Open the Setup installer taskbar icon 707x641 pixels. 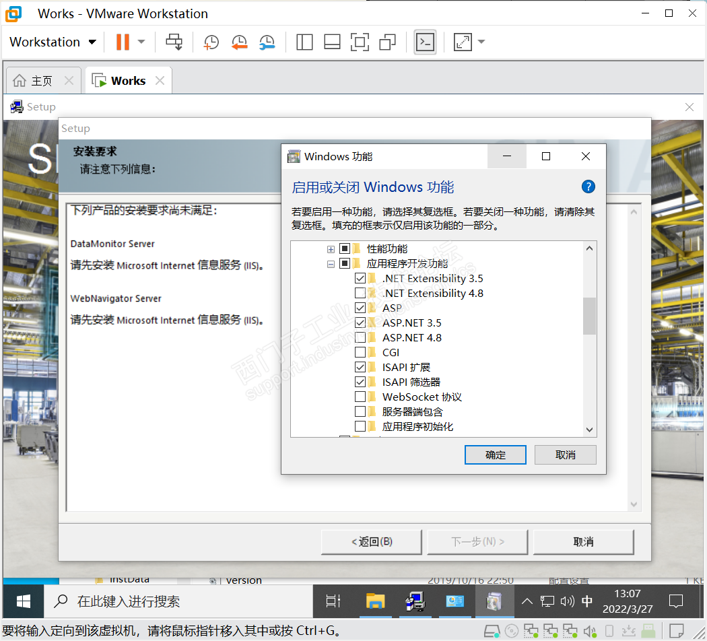(x=415, y=601)
